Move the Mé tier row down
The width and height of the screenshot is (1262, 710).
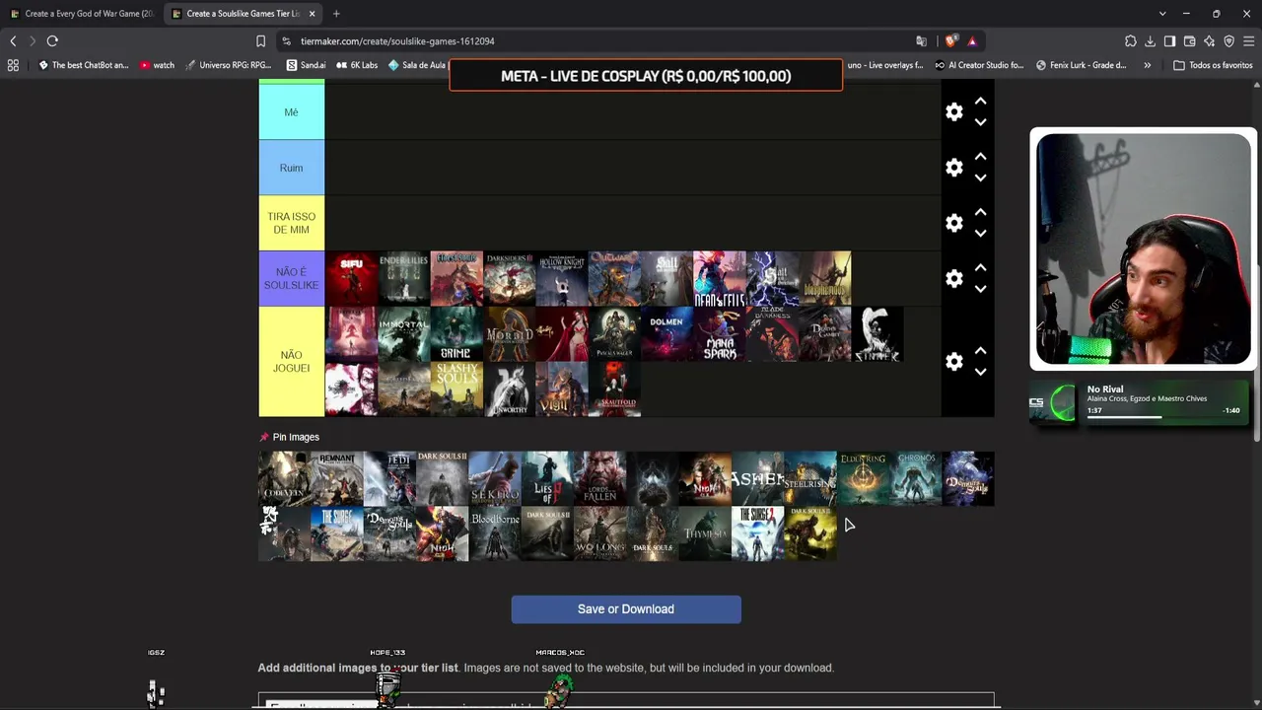tap(980, 122)
